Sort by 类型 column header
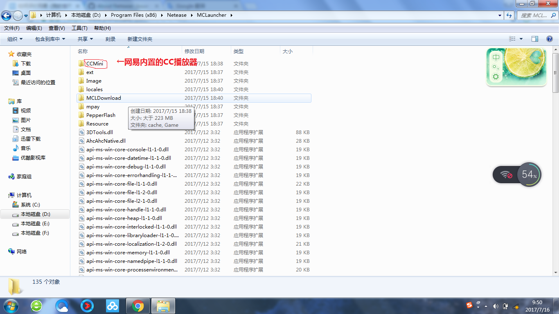Viewport: 559px width, 314px height. (239, 51)
